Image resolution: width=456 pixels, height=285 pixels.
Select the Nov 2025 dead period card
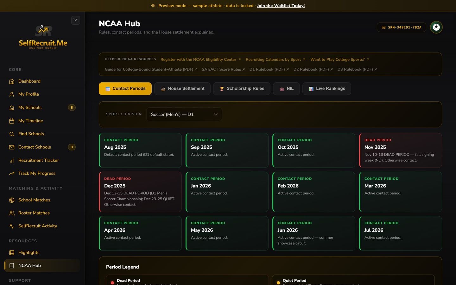tap(401, 150)
